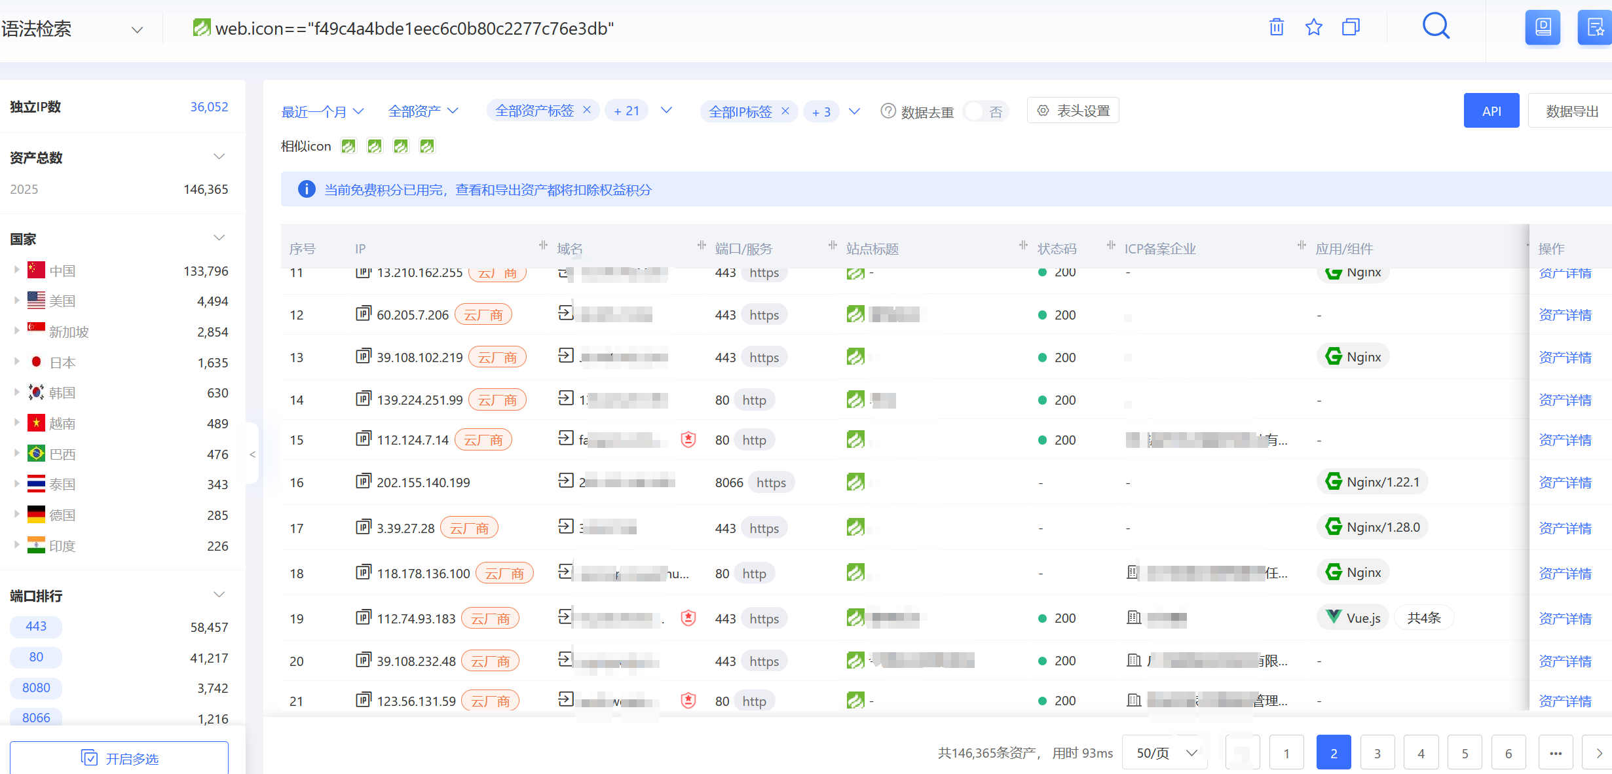Click the blue API button
1612x774 pixels.
[x=1491, y=111]
